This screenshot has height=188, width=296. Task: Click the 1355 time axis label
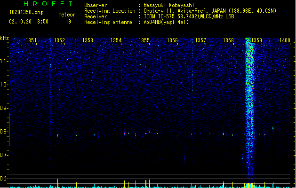coord(144,40)
